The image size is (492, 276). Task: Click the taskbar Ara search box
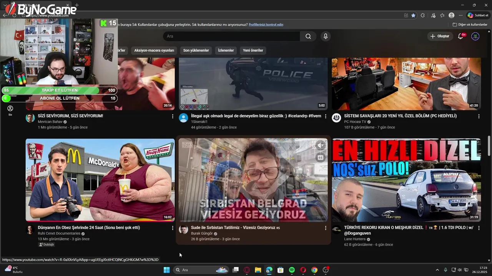coord(201,270)
